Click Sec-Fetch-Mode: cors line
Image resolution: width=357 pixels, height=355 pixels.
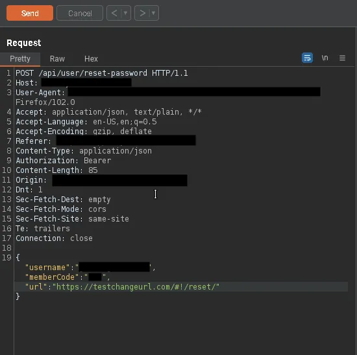pos(61,209)
